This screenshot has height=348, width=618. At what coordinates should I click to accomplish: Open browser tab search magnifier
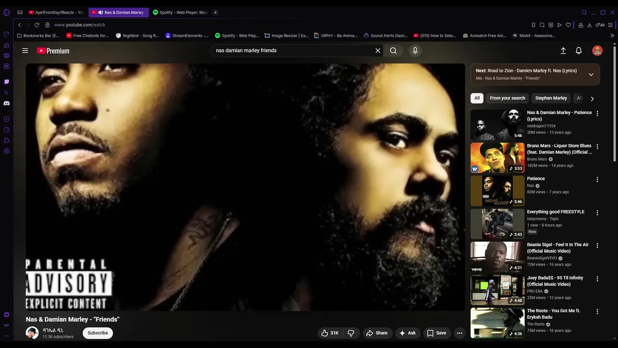pyautogui.click(x=584, y=13)
